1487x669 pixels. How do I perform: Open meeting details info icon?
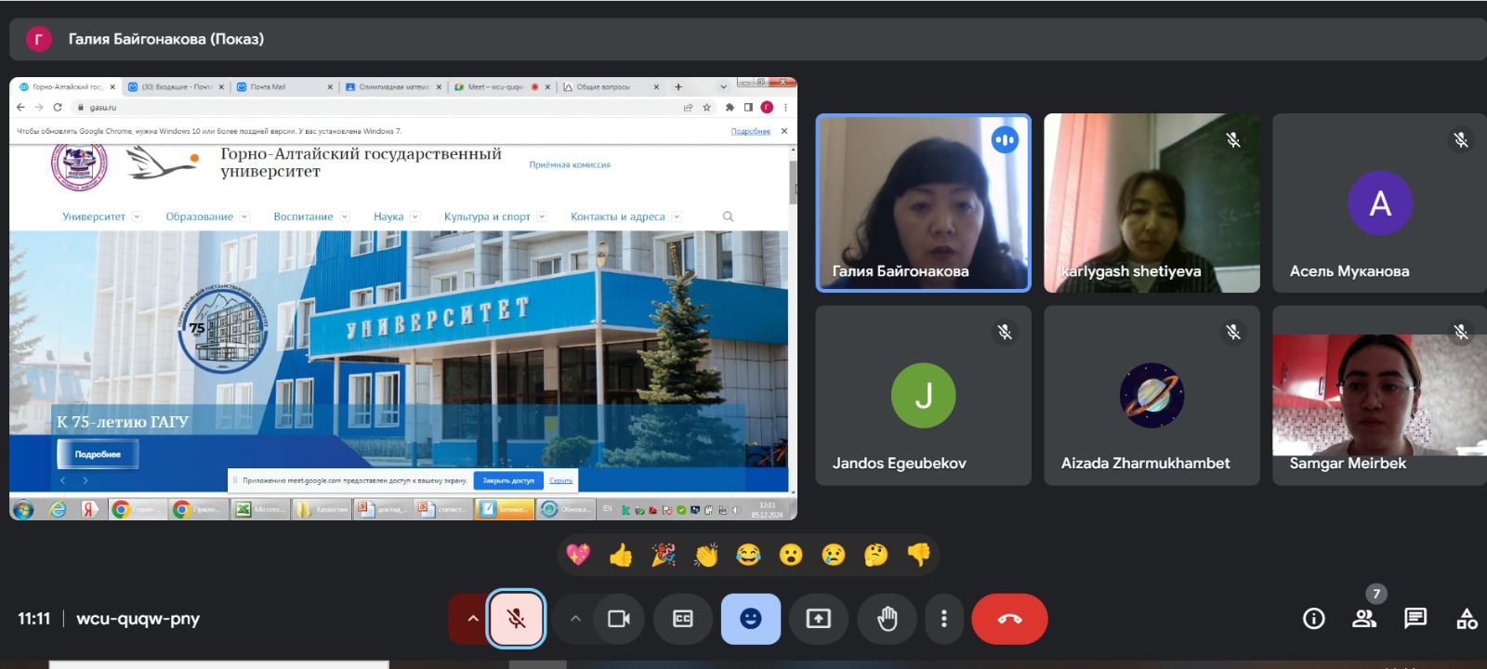1313,619
